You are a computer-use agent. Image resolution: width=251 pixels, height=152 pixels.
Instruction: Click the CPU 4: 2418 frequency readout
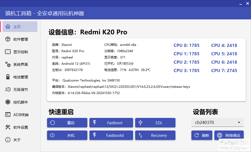coord(224,45)
